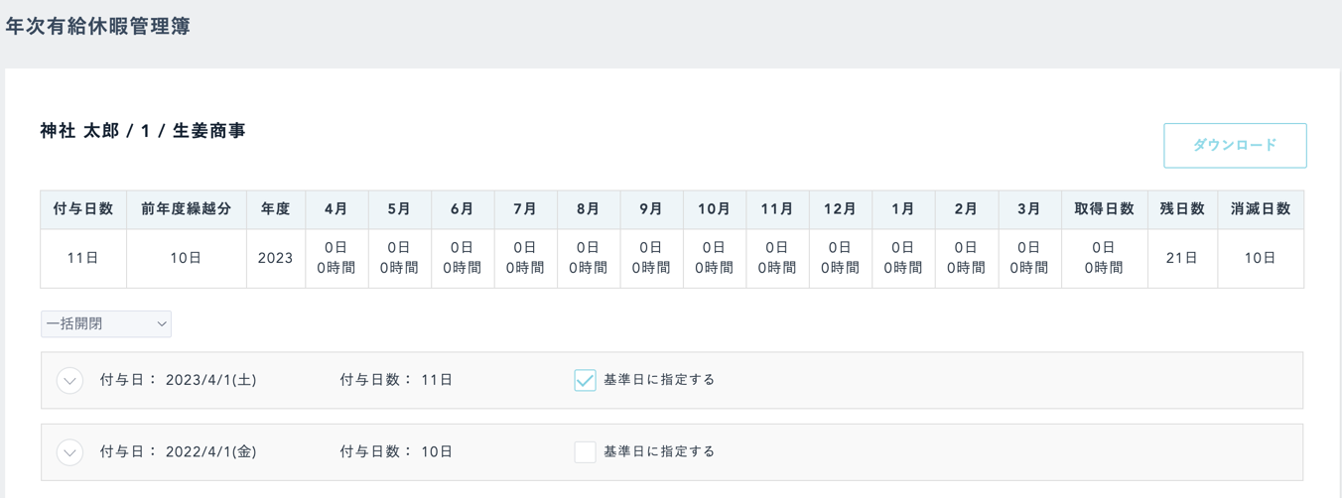Screen dimensions: 1343x498
Task: Click the 年度 column header
Action: (x=276, y=209)
